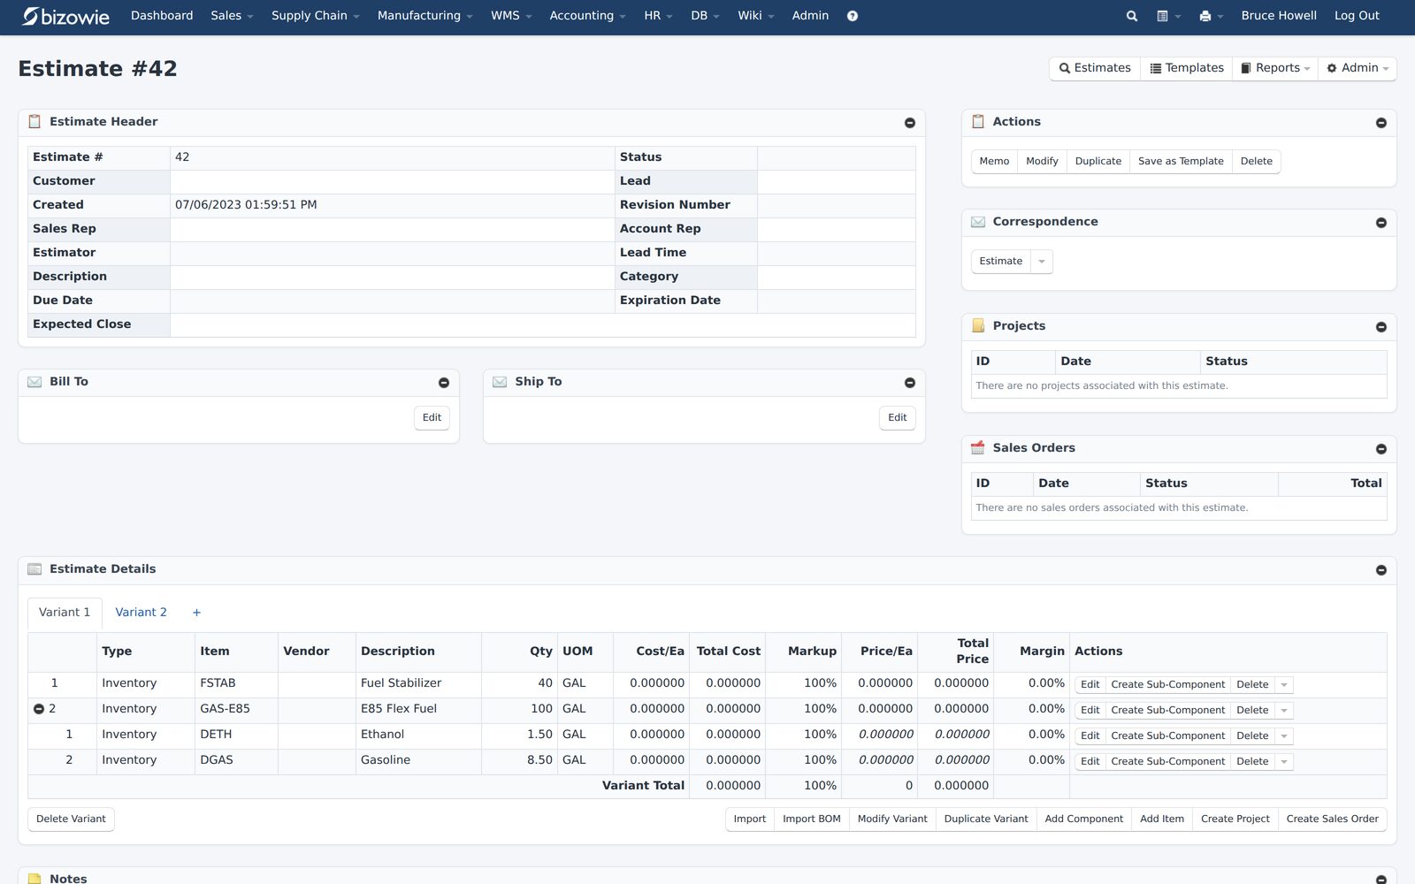
Task: Click the Duplicate button in Actions
Action: [x=1098, y=162]
